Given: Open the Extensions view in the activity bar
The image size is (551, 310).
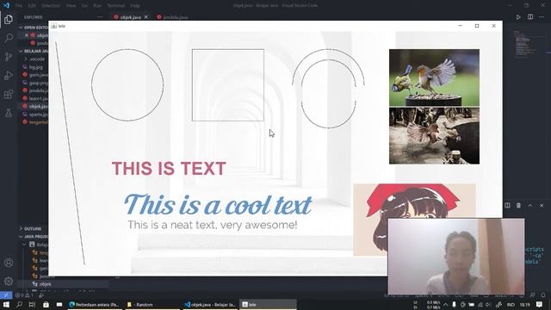Looking at the screenshot, I should pos(9,94).
